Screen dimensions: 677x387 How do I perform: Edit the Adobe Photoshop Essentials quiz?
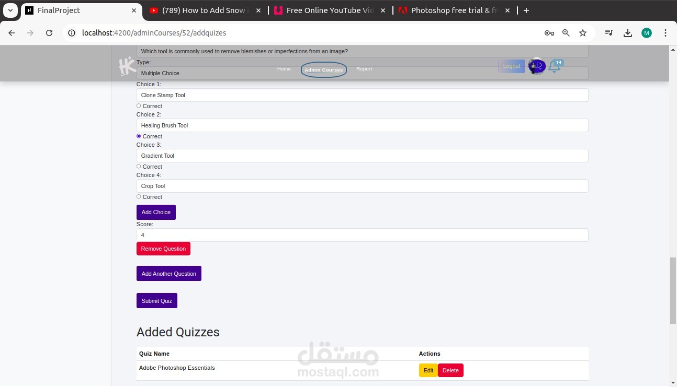(x=428, y=370)
